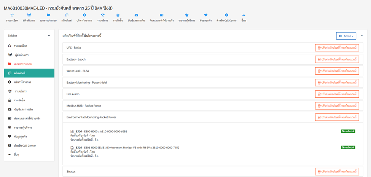Collapse the Sidebar panel using its chevron
This screenshot has height=177, width=371.
click(49, 36)
